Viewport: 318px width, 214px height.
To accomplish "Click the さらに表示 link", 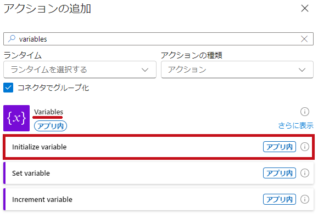I will (x=296, y=125).
